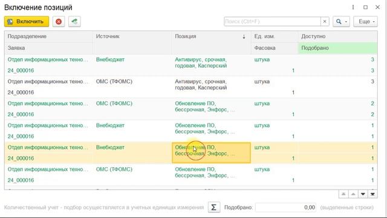Click the green Подобрано column header
The image size is (387, 218).
[337, 48]
